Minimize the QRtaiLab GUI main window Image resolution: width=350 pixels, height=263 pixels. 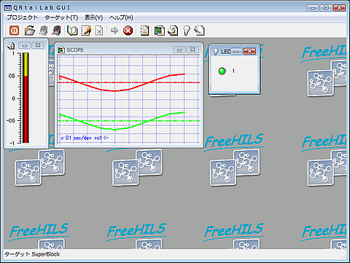pyautogui.click(x=313, y=8)
